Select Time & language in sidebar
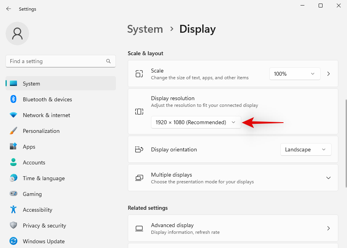The image size is (347, 248). (x=43, y=178)
